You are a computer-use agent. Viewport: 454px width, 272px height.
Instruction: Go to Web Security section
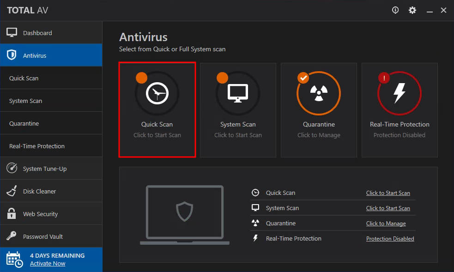point(51,213)
